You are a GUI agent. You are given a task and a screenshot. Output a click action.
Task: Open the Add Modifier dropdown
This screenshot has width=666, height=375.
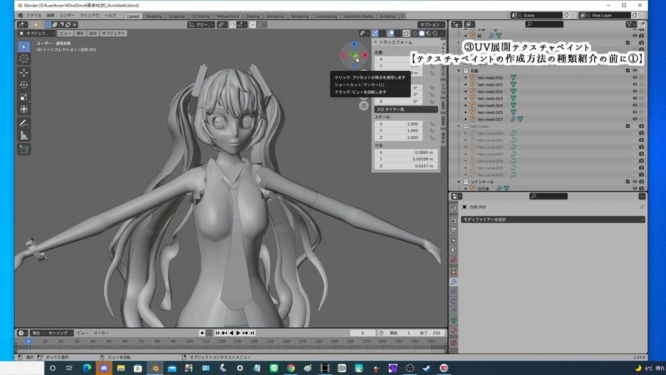point(553,219)
